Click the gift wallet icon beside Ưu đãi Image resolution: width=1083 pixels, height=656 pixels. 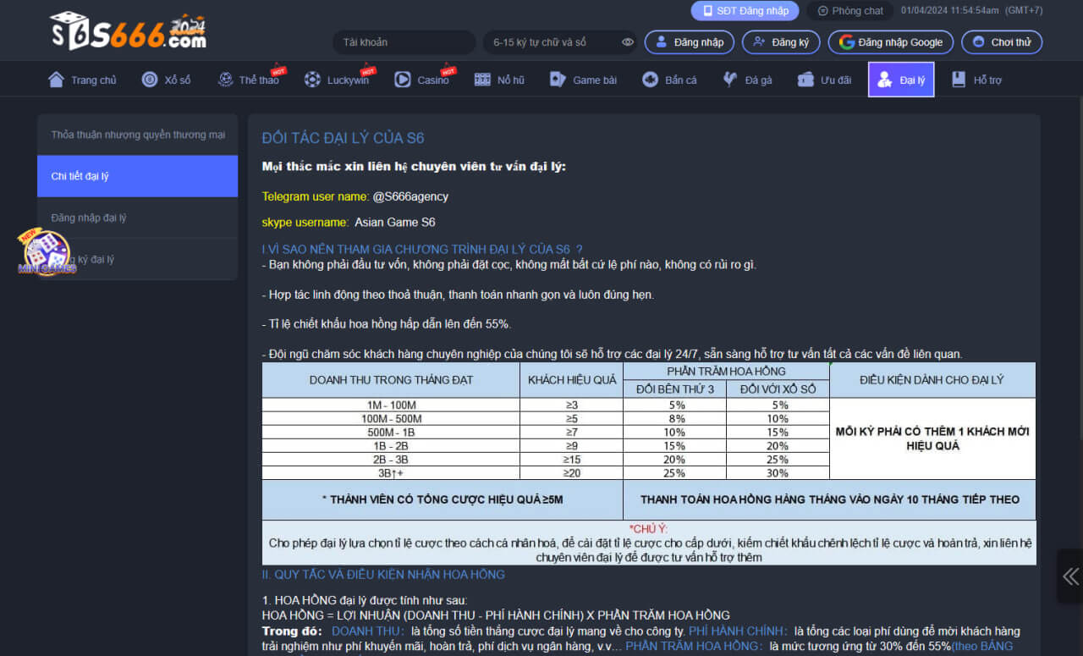point(805,80)
